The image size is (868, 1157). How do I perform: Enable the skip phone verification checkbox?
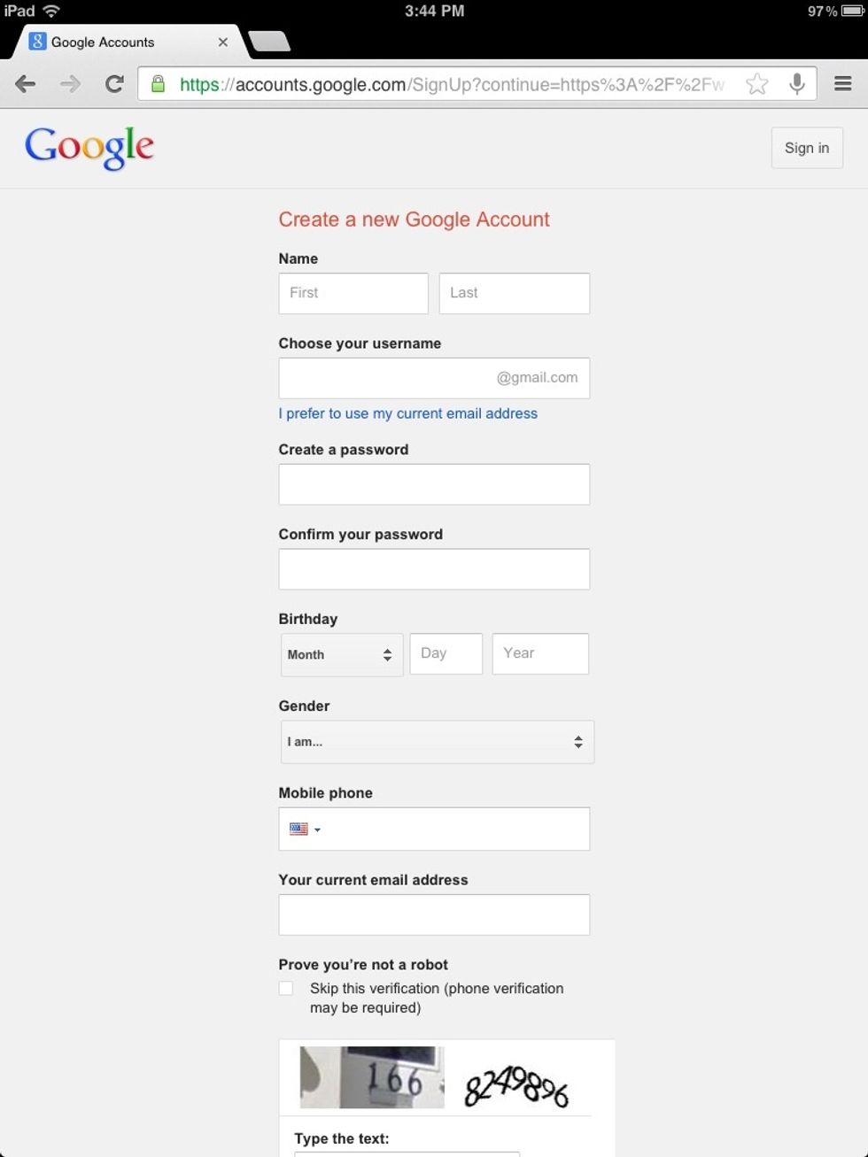286,987
